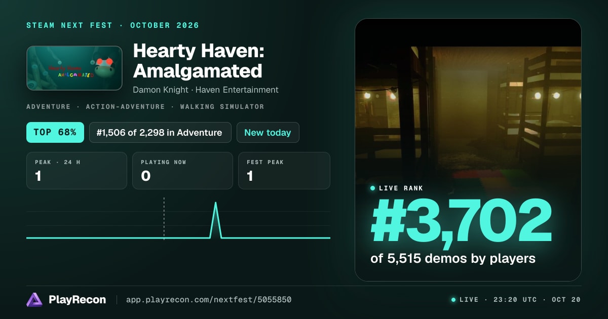Click the 'LIVE RANK' label
Screen dimensions: 608x319
click(401, 188)
